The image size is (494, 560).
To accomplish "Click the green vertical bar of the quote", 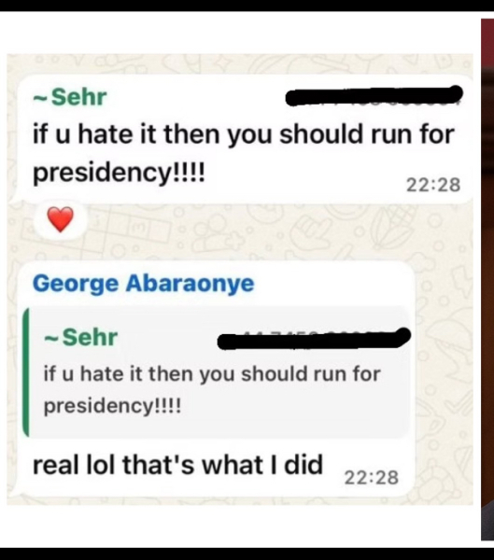I will point(26,372).
